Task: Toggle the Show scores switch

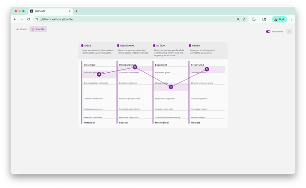Action: pos(268,32)
